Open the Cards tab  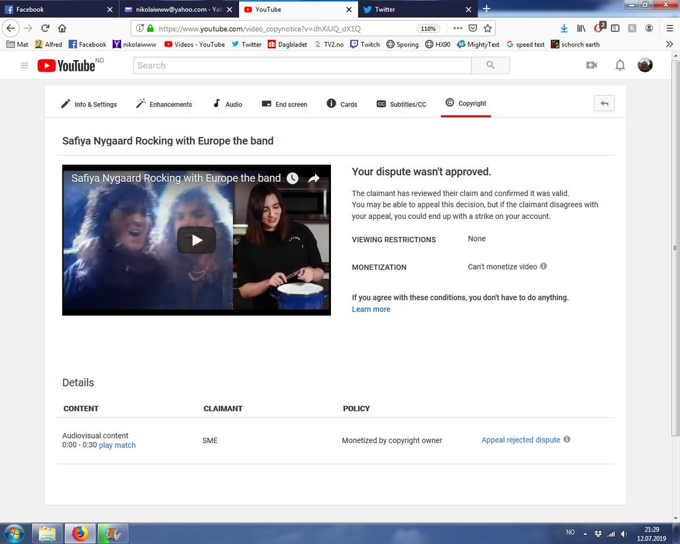(x=342, y=104)
